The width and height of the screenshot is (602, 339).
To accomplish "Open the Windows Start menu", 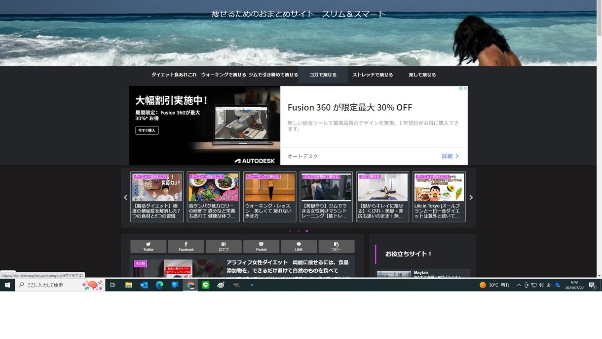I will click(x=7, y=285).
